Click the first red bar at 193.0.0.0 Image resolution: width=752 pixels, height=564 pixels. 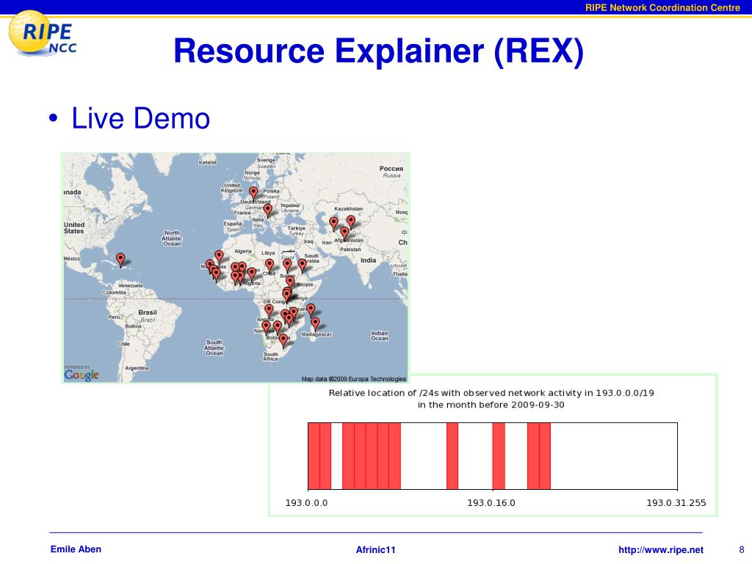point(314,456)
